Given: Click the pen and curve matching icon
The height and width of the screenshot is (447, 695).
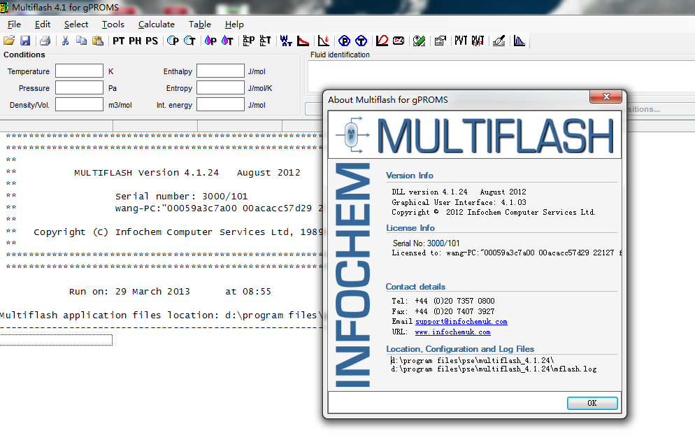Looking at the screenshot, I should [x=499, y=41].
